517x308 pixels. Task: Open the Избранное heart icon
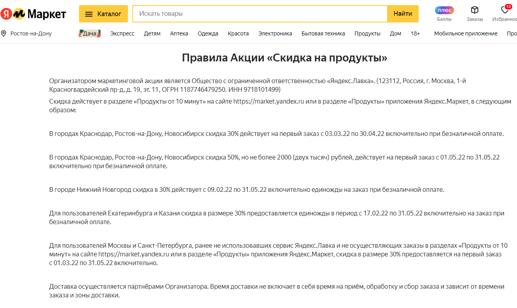(505, 9)
